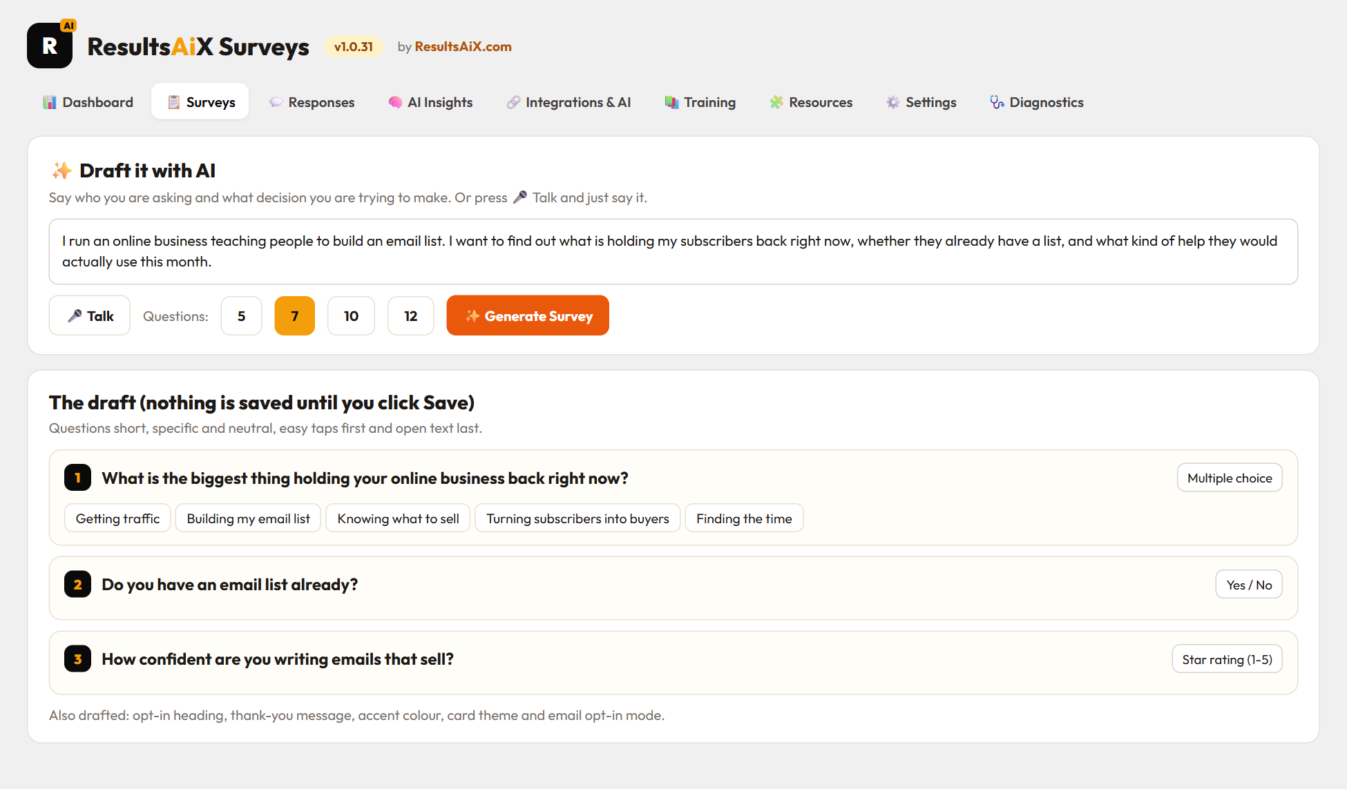Select the Finding the time chip
This screenshot has height=789, width=1347.
coord(744,518)
